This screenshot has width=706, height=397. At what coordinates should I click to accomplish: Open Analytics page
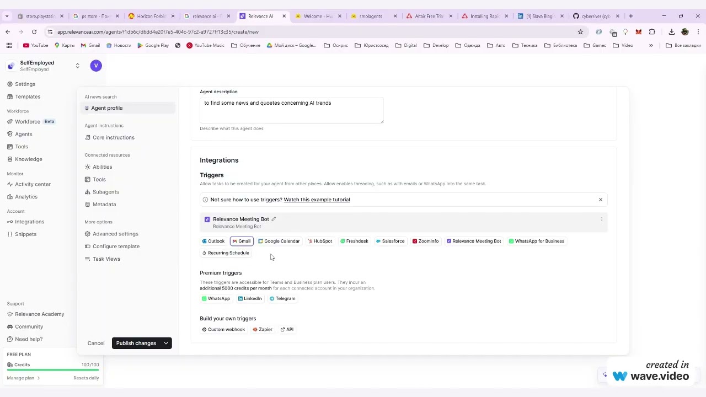click(x=22, y=196)
